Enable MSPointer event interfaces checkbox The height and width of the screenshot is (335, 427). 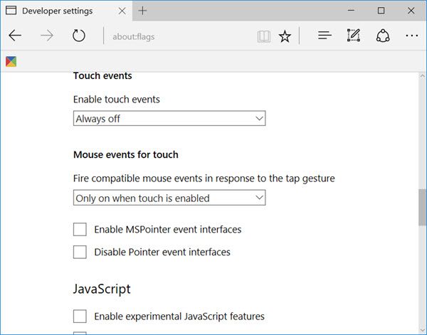click(80, 230)
